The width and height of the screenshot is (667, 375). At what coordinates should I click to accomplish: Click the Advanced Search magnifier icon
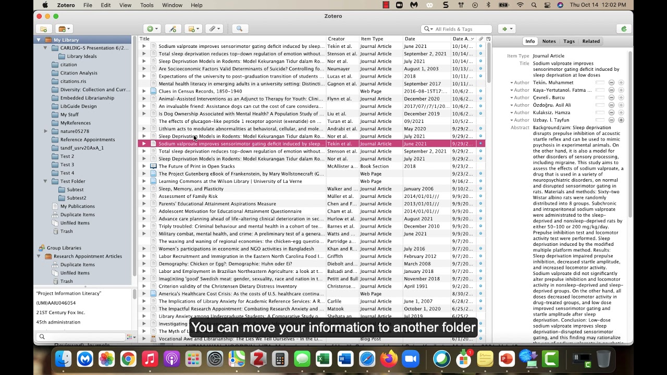[x=239, y=29]
